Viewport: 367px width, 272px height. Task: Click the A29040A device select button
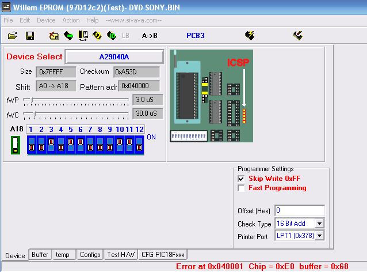(x=114, y=57)
